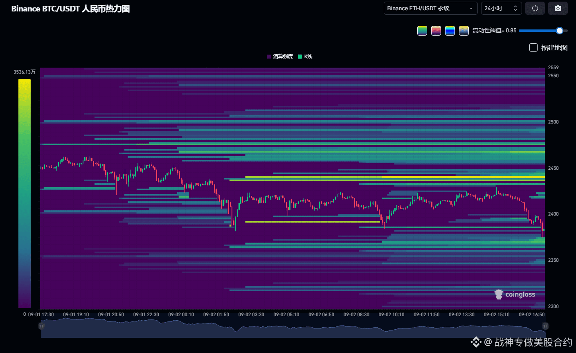Click the right handle of the time range zoom bar

pos(545,326)
